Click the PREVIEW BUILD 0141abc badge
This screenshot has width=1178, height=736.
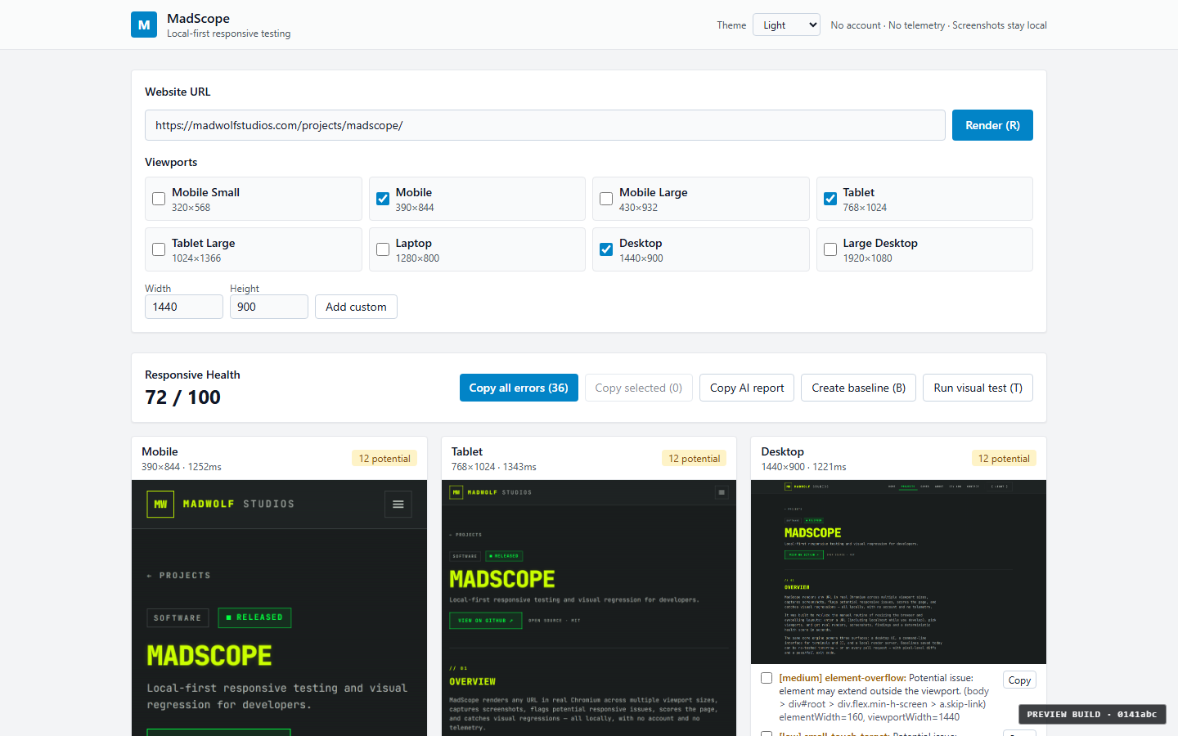point(1092,714)
